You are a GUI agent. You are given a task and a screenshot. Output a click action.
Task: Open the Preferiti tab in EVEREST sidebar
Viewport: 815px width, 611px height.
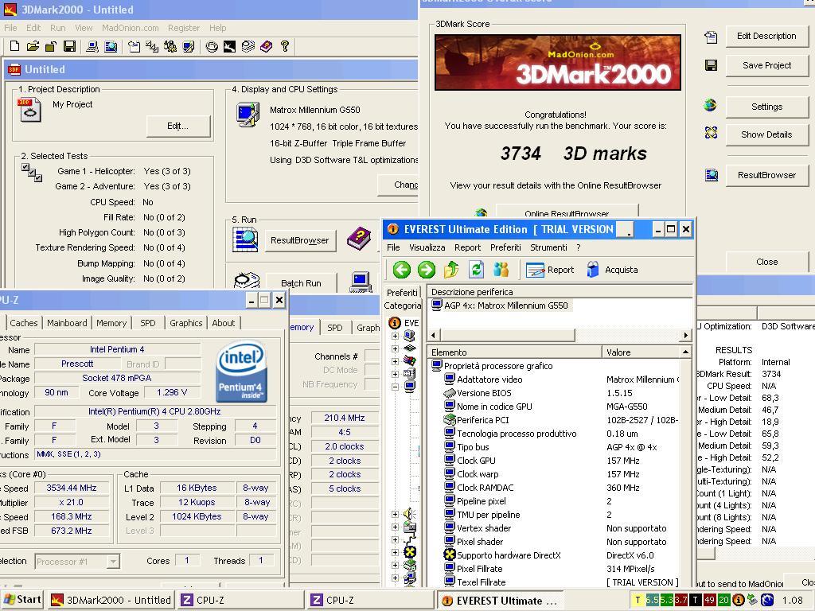pyautogui.click(x=402, y=293)
